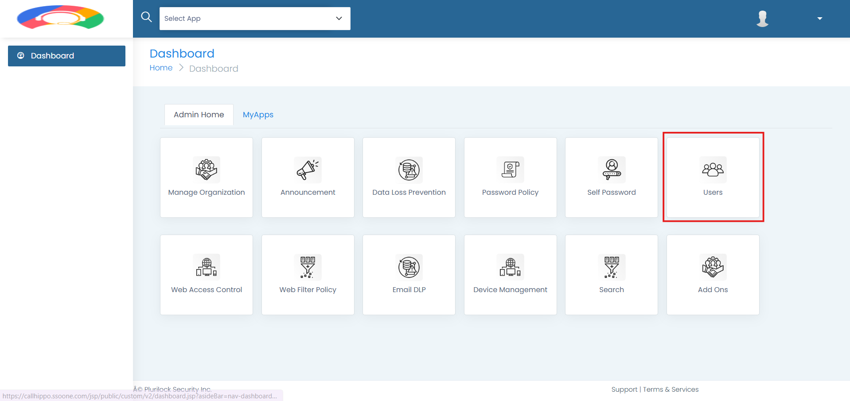Click the gray Dashboard breadcrumb text
The width and height of the screenshot is (850, 401).
pos(214,69)
